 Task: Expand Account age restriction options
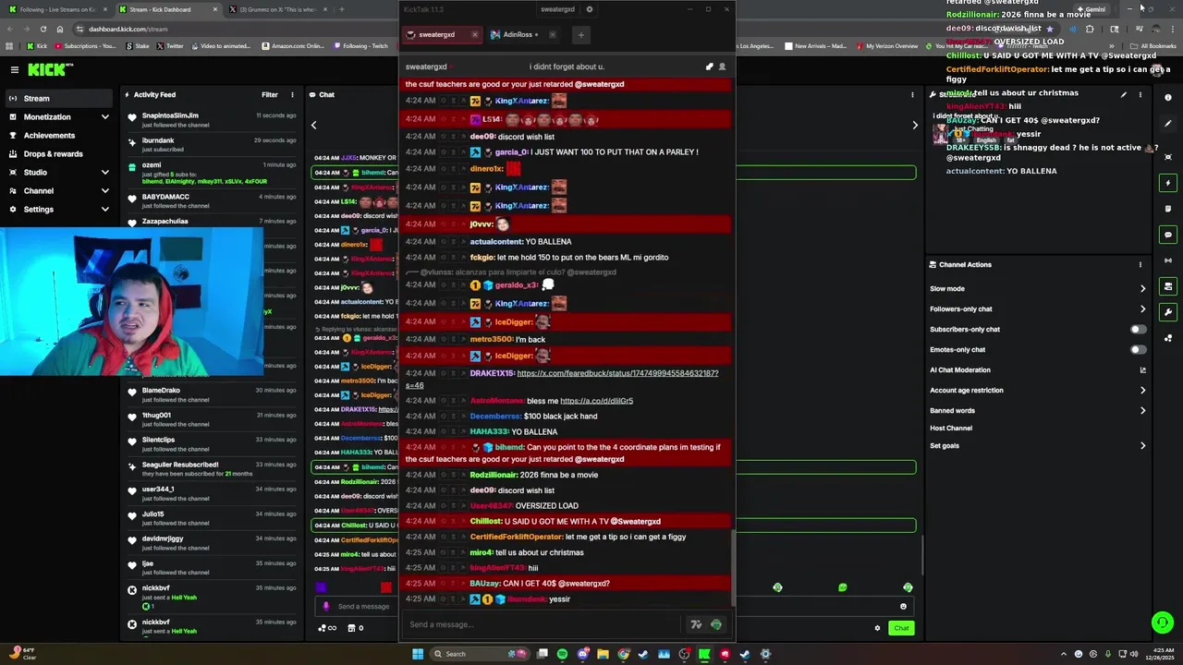[x=1038, y=391]
